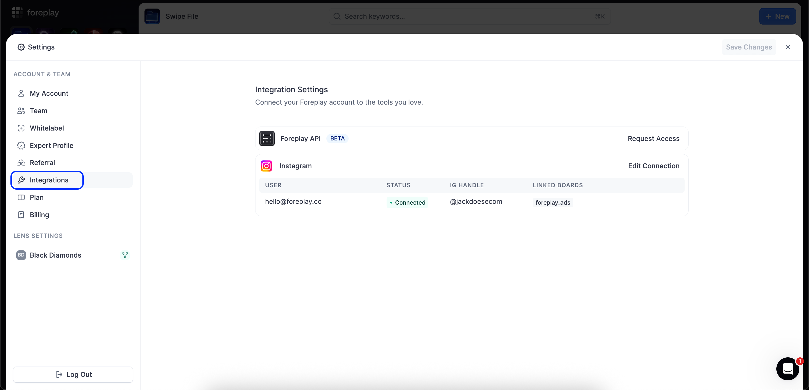Viewport: 809px width, 390px height.
Task: Select the Referral menu item
Action: click(x=73, y=163)
